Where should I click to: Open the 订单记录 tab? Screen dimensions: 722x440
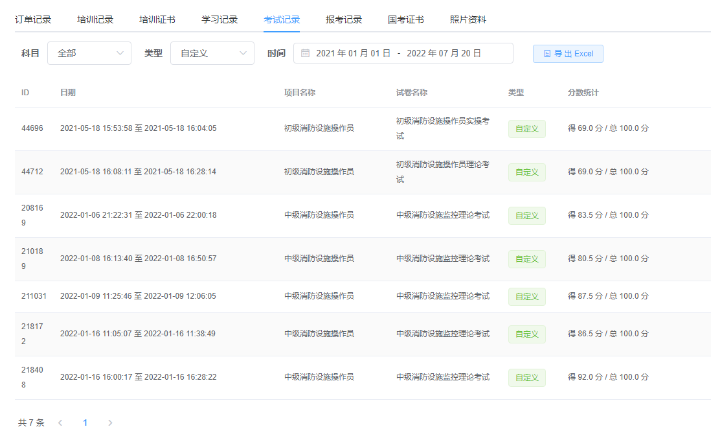[x=33, y=19]
